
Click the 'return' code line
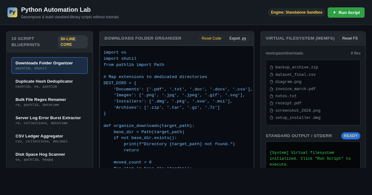pyautogui.click(x=131, y=150)
